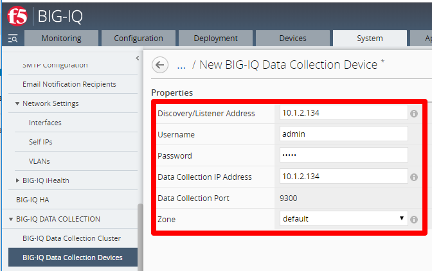
Task: Open the SMTP Configuration item
Action: point(55,66)
